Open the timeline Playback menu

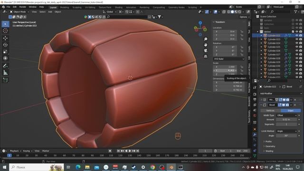[15, 151]
